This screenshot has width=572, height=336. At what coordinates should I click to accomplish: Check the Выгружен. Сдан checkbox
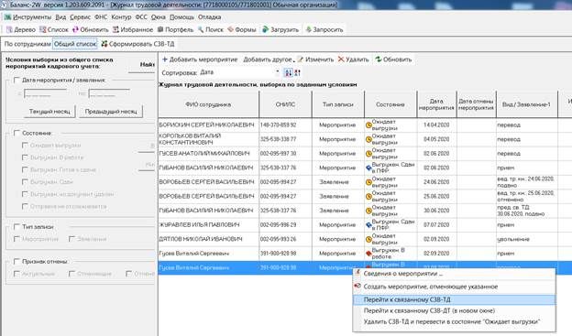(x=25, y=182)
